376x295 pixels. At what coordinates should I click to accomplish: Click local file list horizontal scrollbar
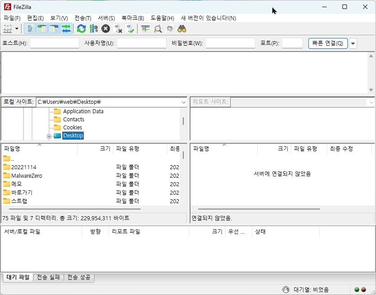pyautogui.click(x=75, y=209)
